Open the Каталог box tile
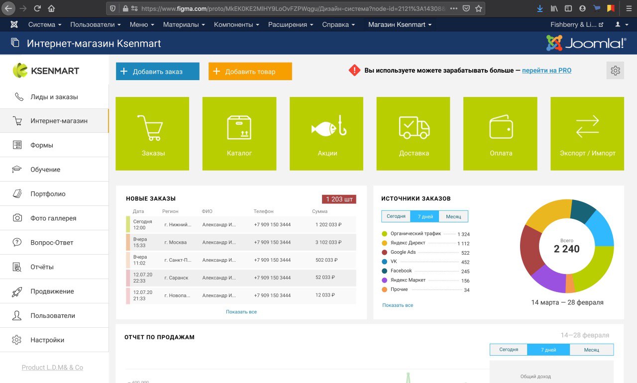Screen dimensions: 637x383 pyautogui.click(x=239, y=133)
